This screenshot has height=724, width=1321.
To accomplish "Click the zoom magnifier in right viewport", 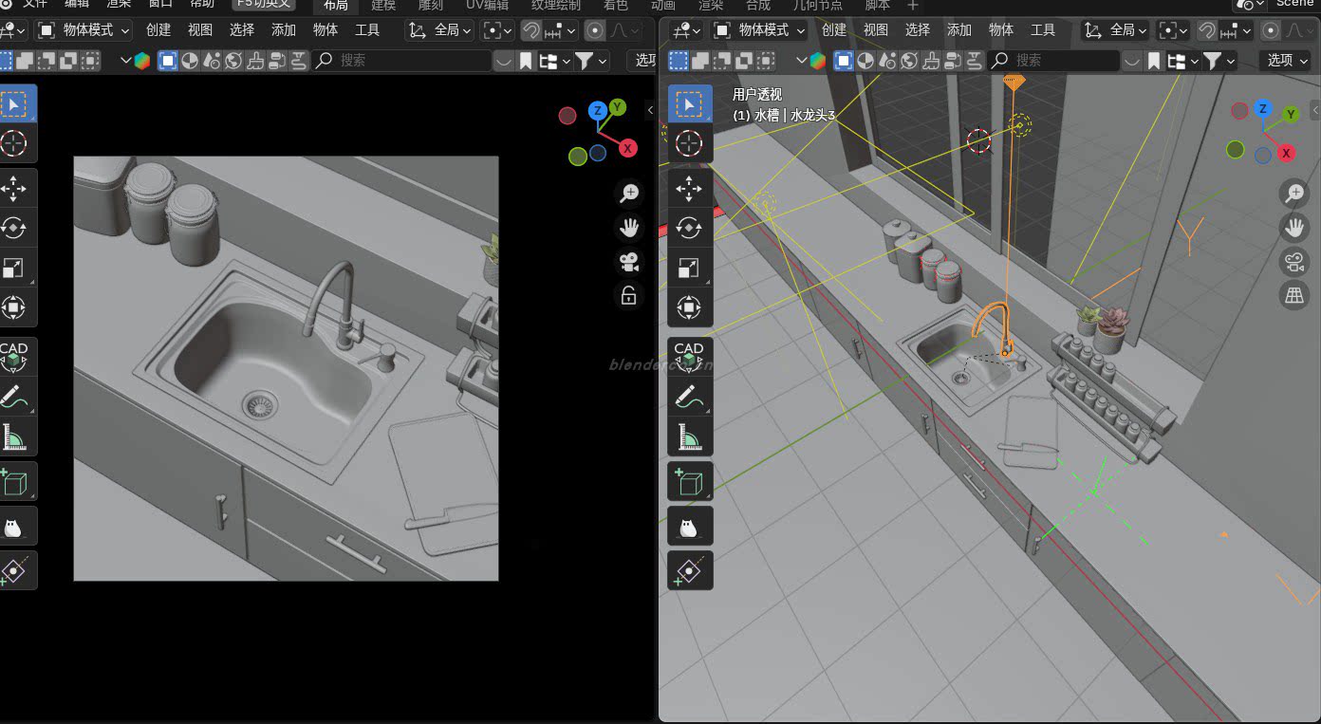I will coord(1294,194).
